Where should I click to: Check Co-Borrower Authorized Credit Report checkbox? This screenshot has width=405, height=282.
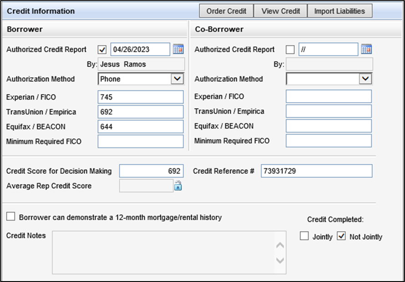[x=290, y=50]
